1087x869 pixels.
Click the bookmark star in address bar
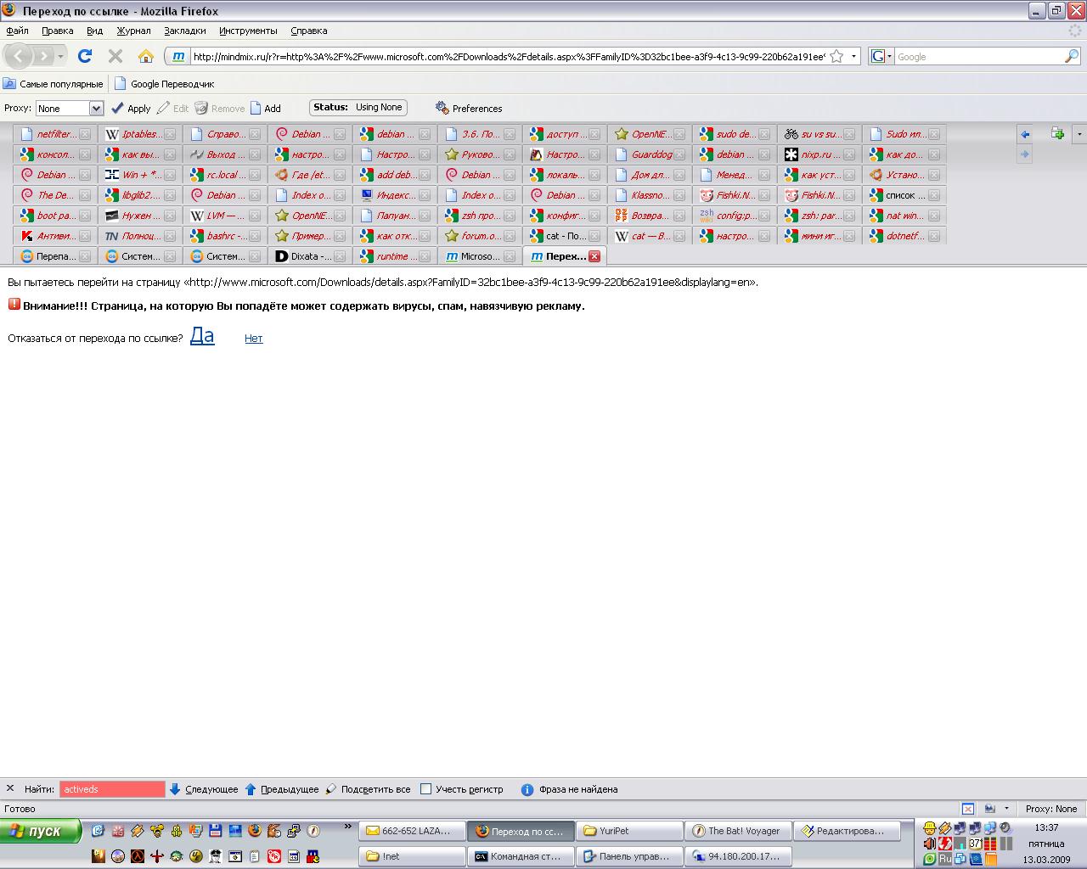click(x=836, y=56)
